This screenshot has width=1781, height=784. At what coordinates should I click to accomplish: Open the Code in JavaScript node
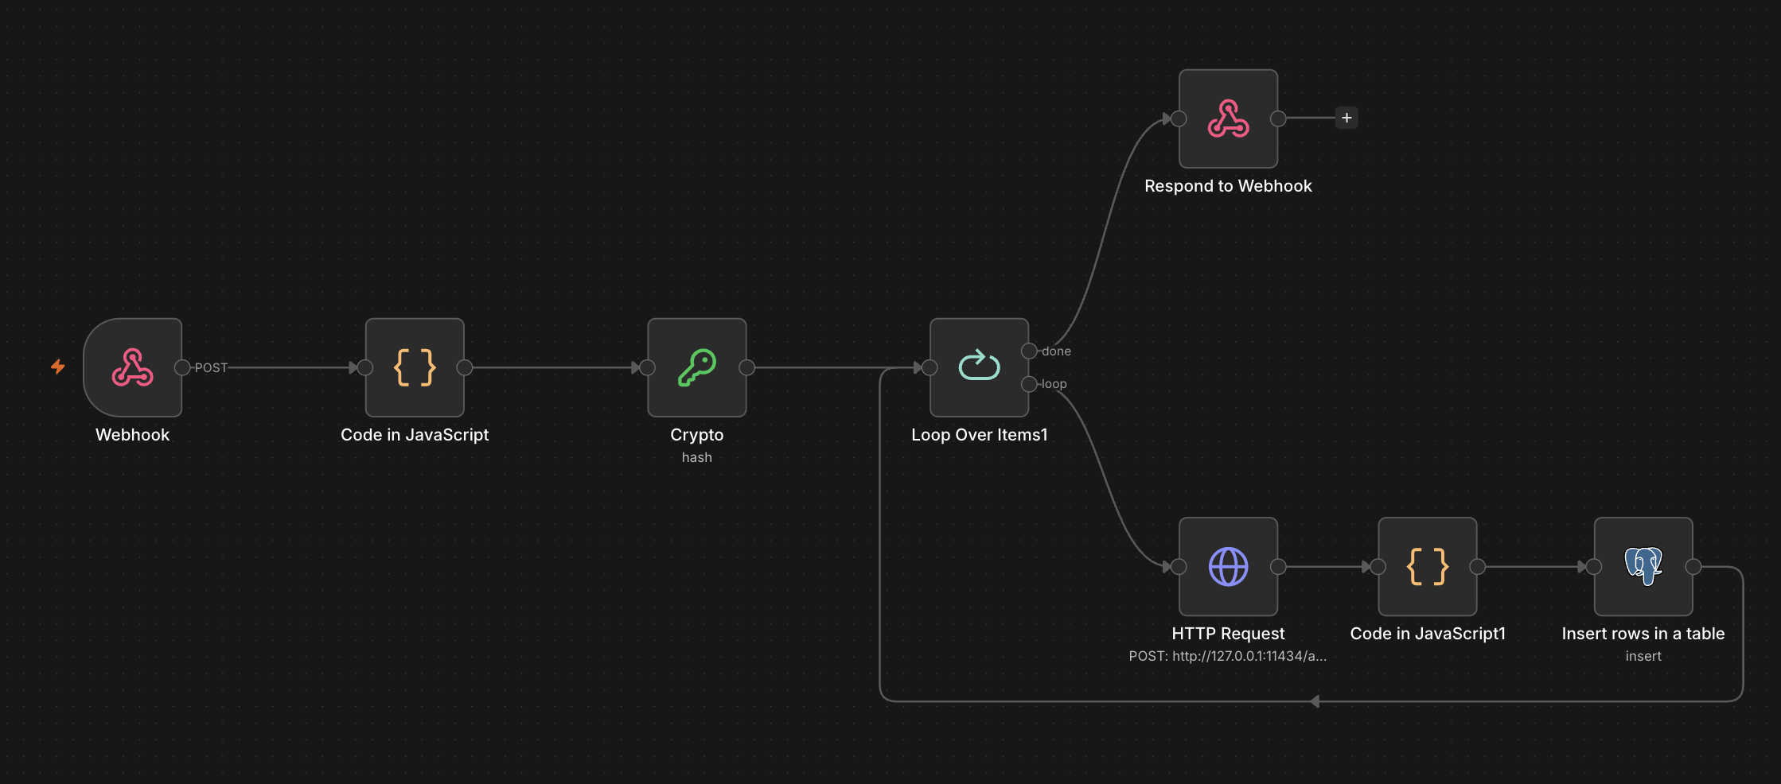[415, 367]
